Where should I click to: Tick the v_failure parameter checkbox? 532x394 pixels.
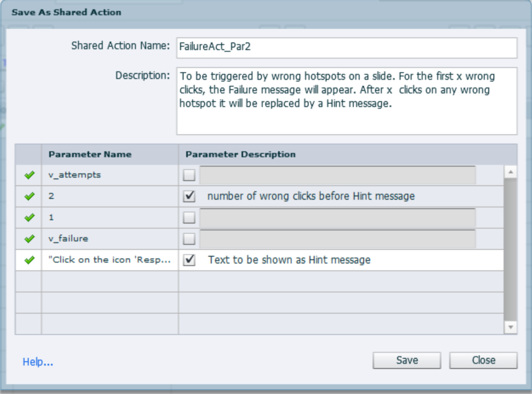click(x=189, y=239)
